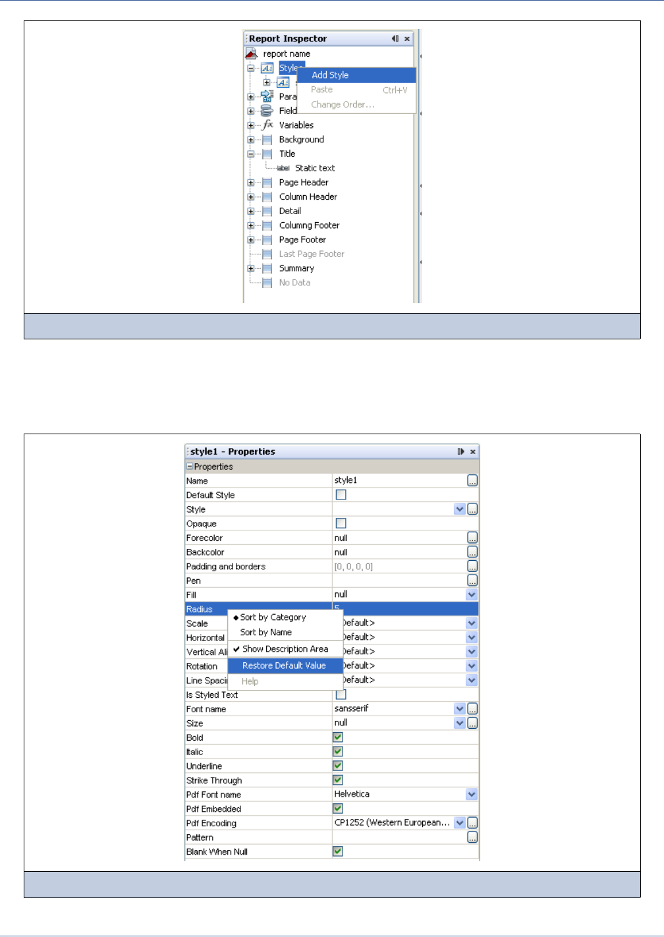The image size is (664, 937).
Task: Uncheck the Strike Through checkbox
Action: [x=338, y=780]
